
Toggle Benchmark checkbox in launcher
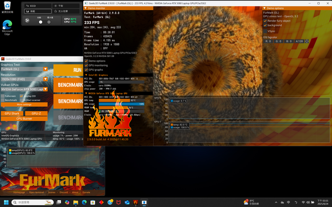[x=3, y=100]
